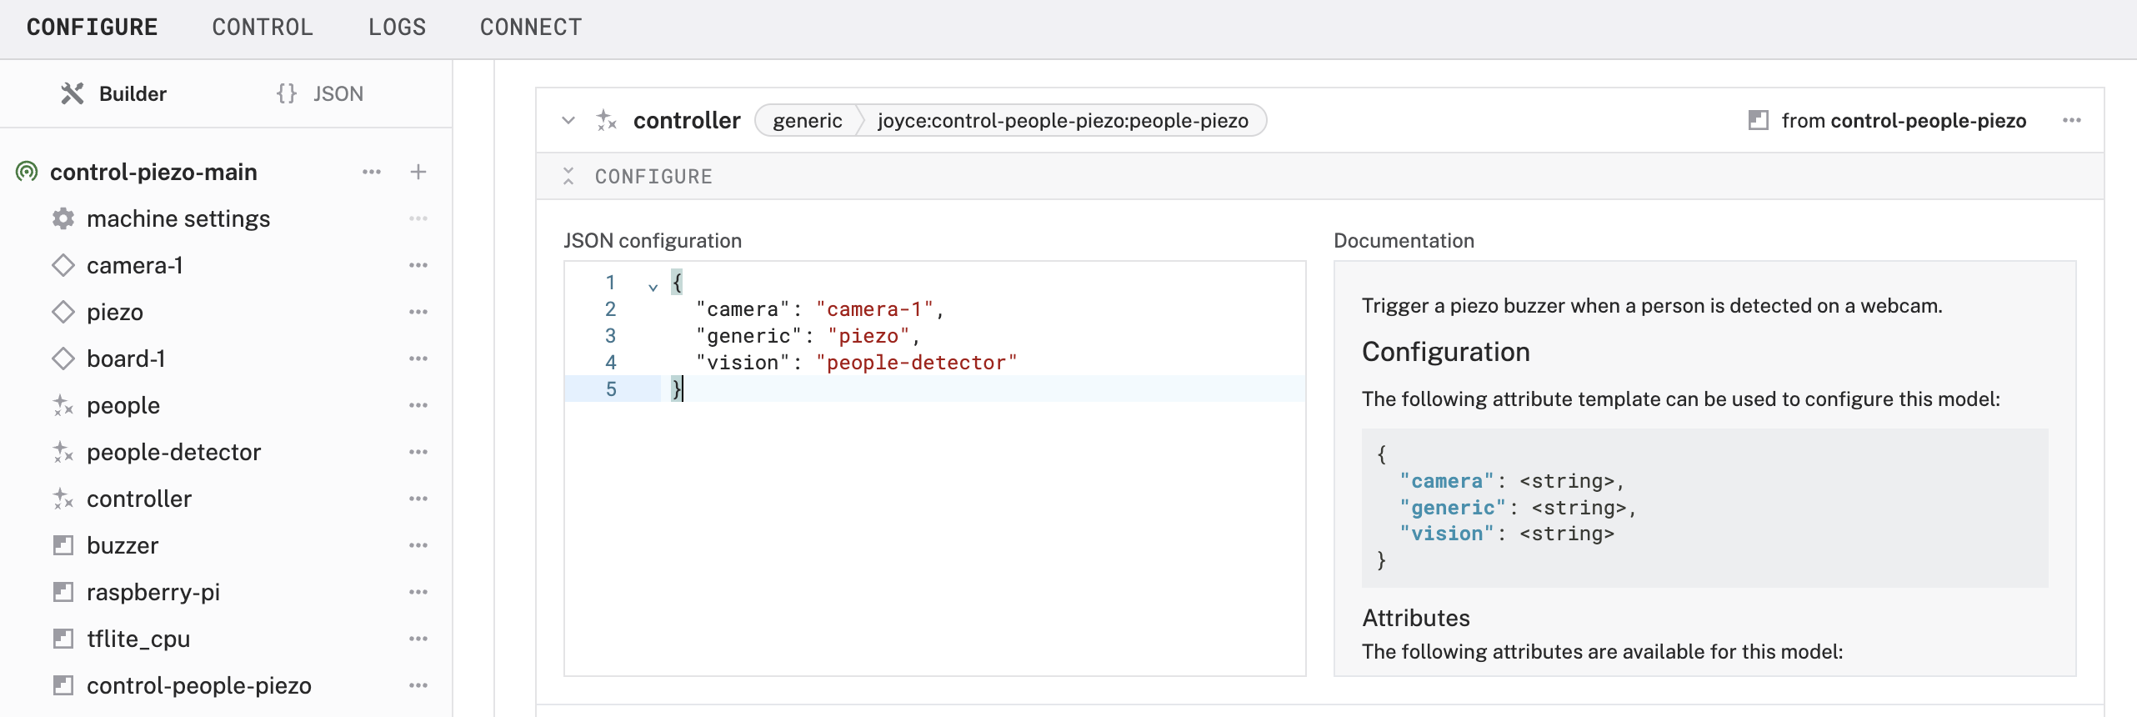Click the sidebar controller service star icon

coord(63,499)
